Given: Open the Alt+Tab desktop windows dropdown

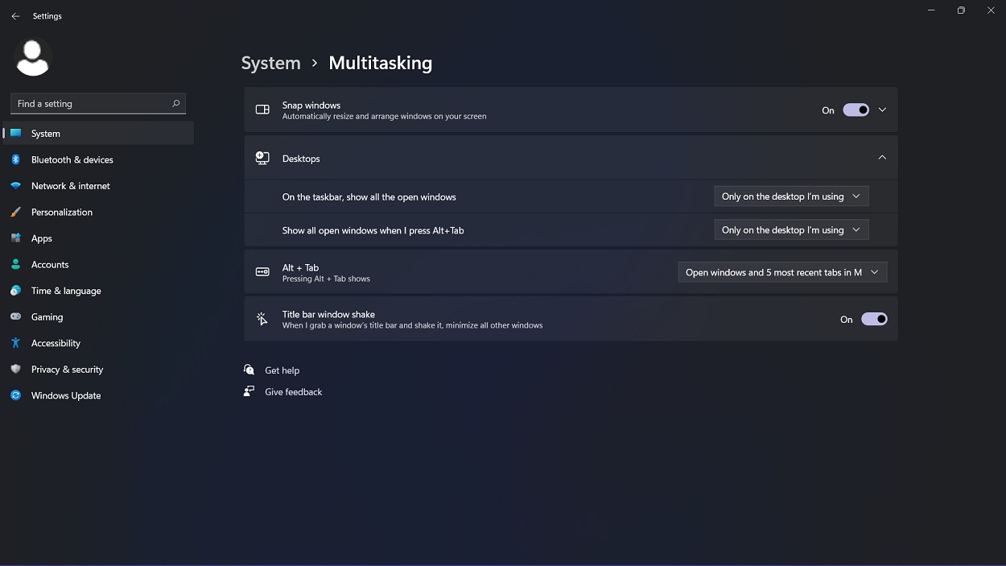Looking at the screenshot, I should click(791, 230).
